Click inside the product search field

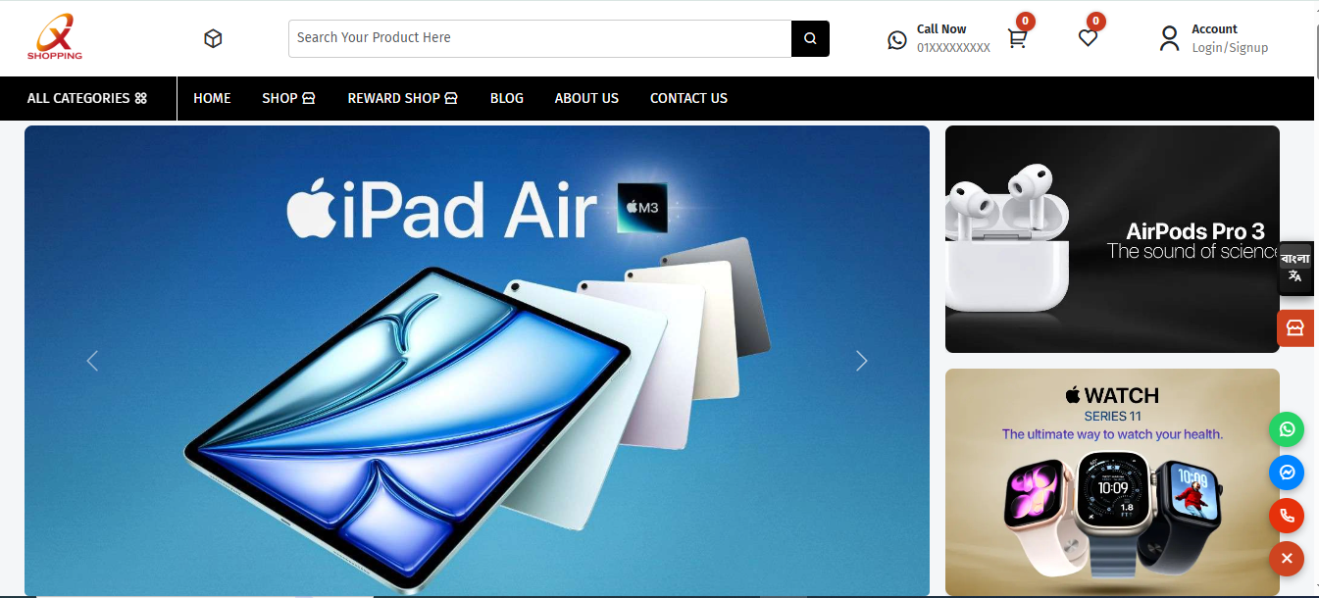click(539, 38)
